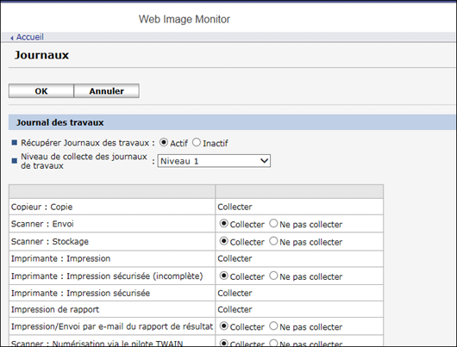Click the Imprimante : Impression row label
Screen dimensions: 457x347
[60, 258]
